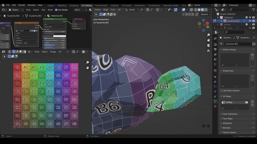This screenshot has width=257, height=144.
Task: Choose wireframe viewport shading mode
Action: pos(196,10)
